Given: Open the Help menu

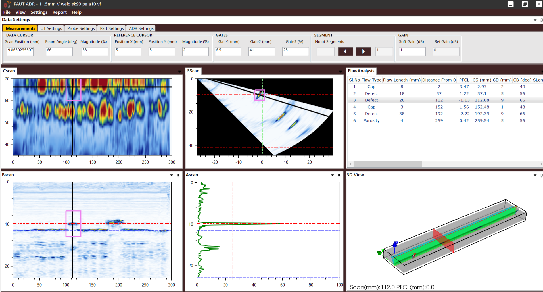Looking at the screenshot, I should 77,12.
